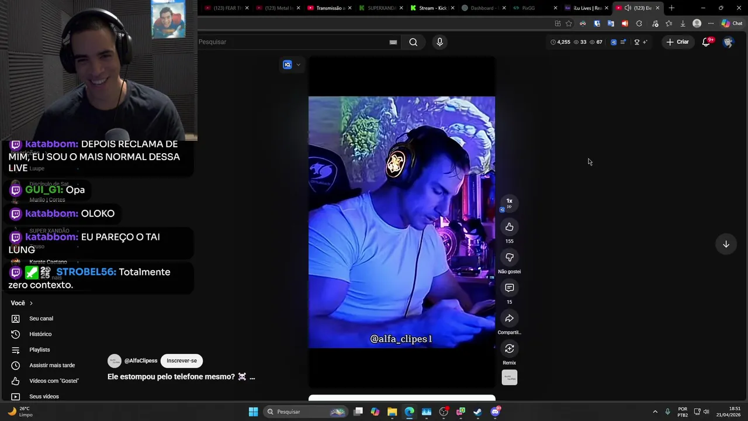
Task: Expand dropdown arrow beside the IQ icon
Action: point(298,65)
